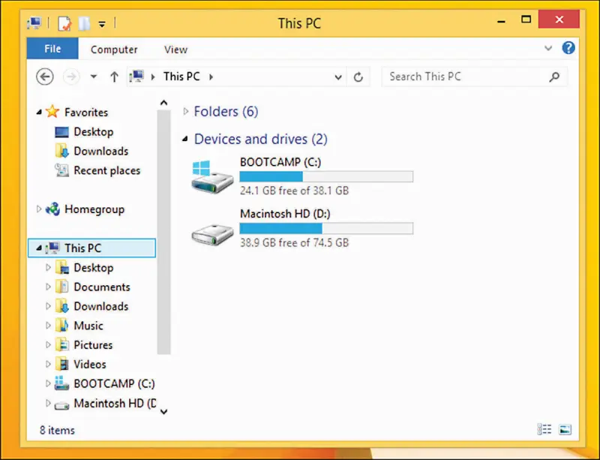
Task: Open the View ribbon tab
Action: coord(175,50)
